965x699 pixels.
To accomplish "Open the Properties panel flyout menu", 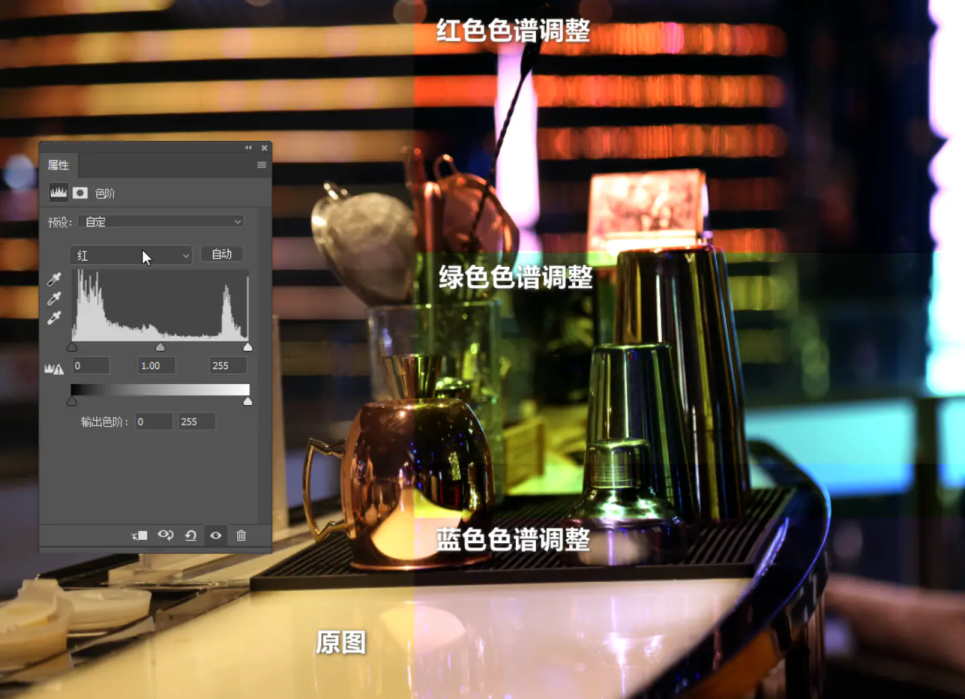I will [262, 165].
